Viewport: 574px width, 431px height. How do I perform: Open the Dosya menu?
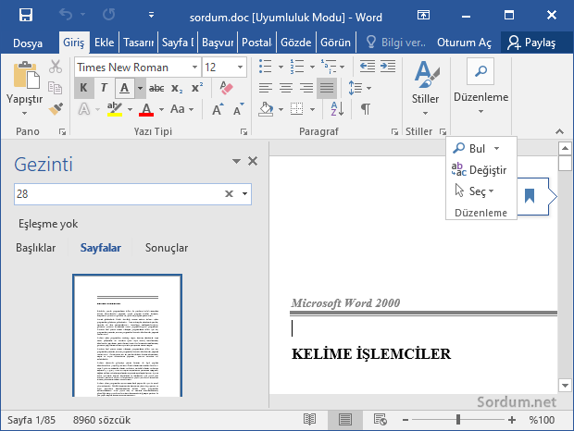[28, 43]
